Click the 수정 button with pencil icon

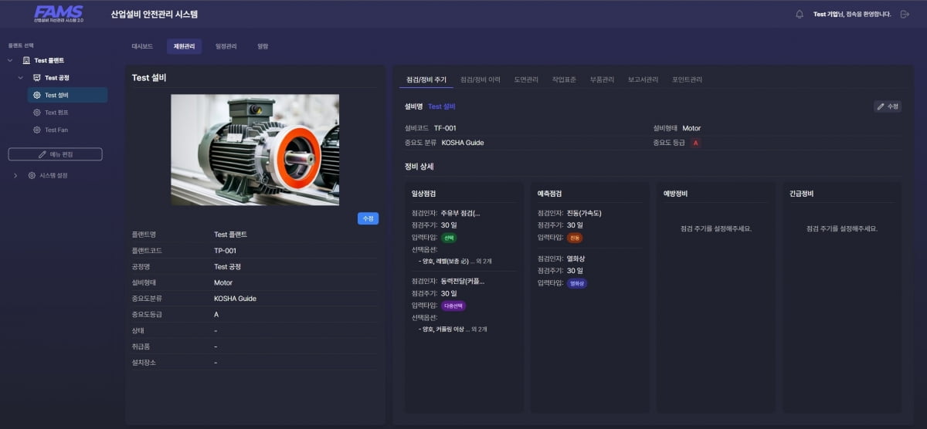click(x=887, y=106)
